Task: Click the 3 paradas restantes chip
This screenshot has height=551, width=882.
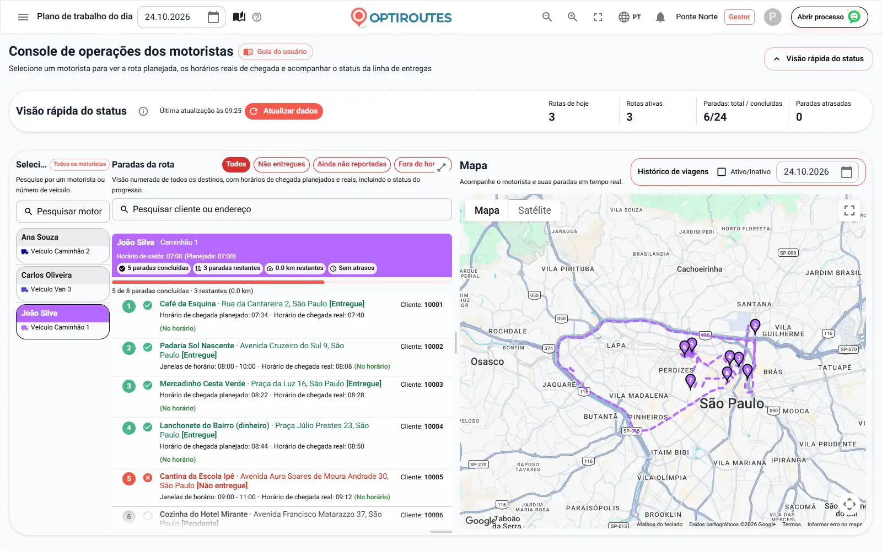Action: click(x=228, y=268)
